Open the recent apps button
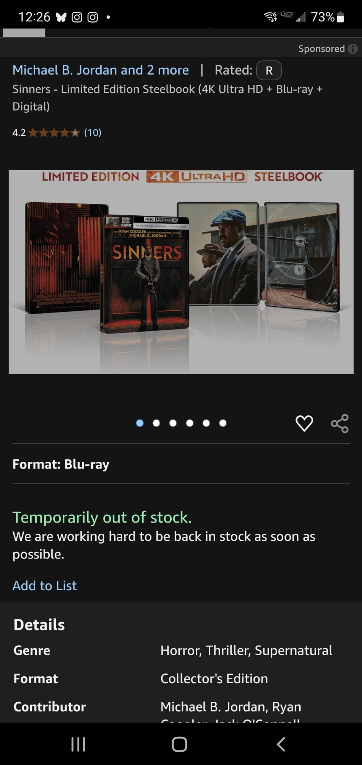This screenshot has width=362, height=765. click(78, 744)
